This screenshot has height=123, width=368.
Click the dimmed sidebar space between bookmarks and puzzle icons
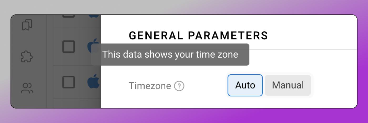27,40
